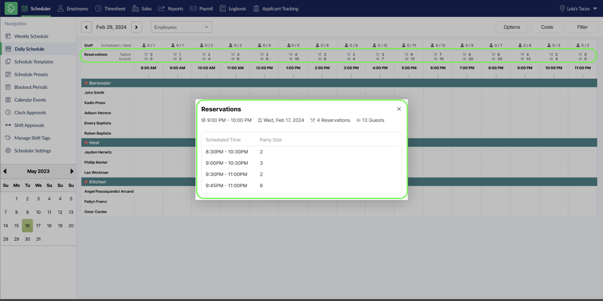The height and width of the screenshot is (301, 603).
Task: Open Manage Shift Tags page
Action: (32, 138)
